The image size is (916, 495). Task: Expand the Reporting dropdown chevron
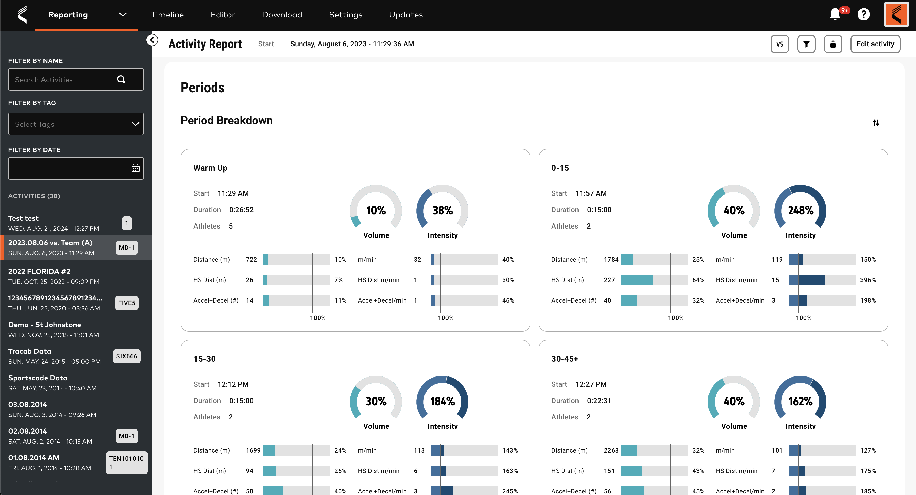(123, 15)
